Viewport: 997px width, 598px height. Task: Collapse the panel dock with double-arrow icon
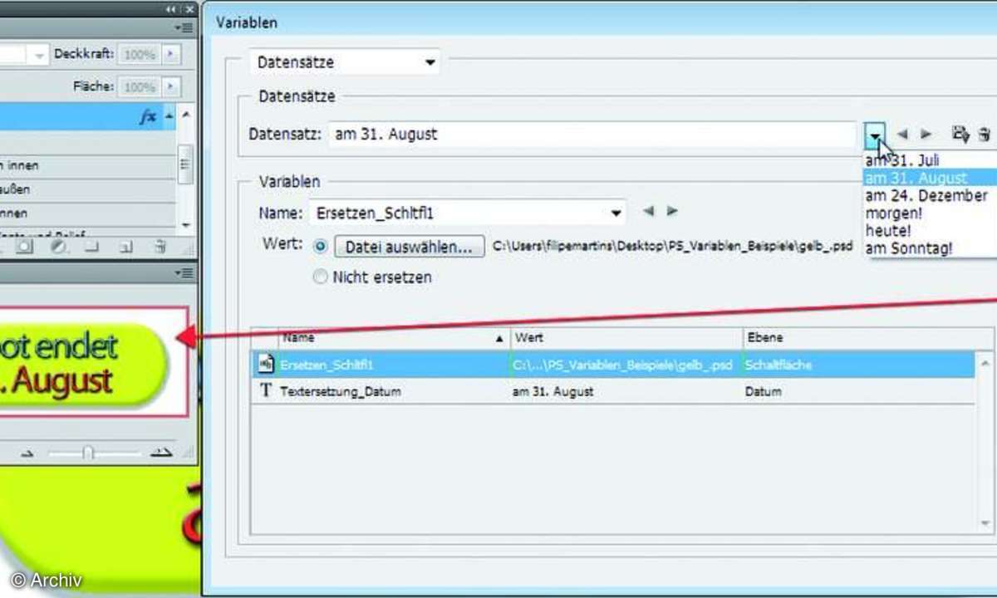(171, 8)
